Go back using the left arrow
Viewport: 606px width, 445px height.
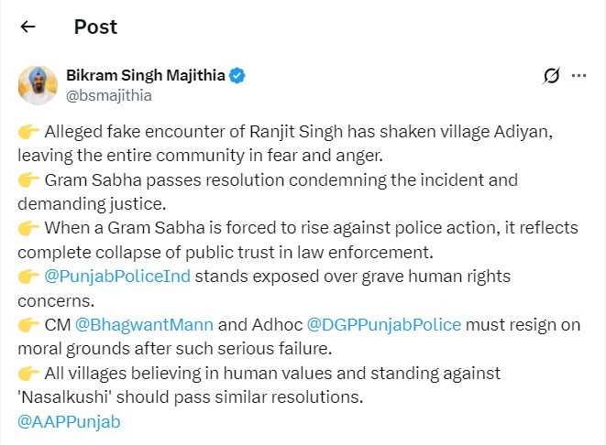pos(28,27)
